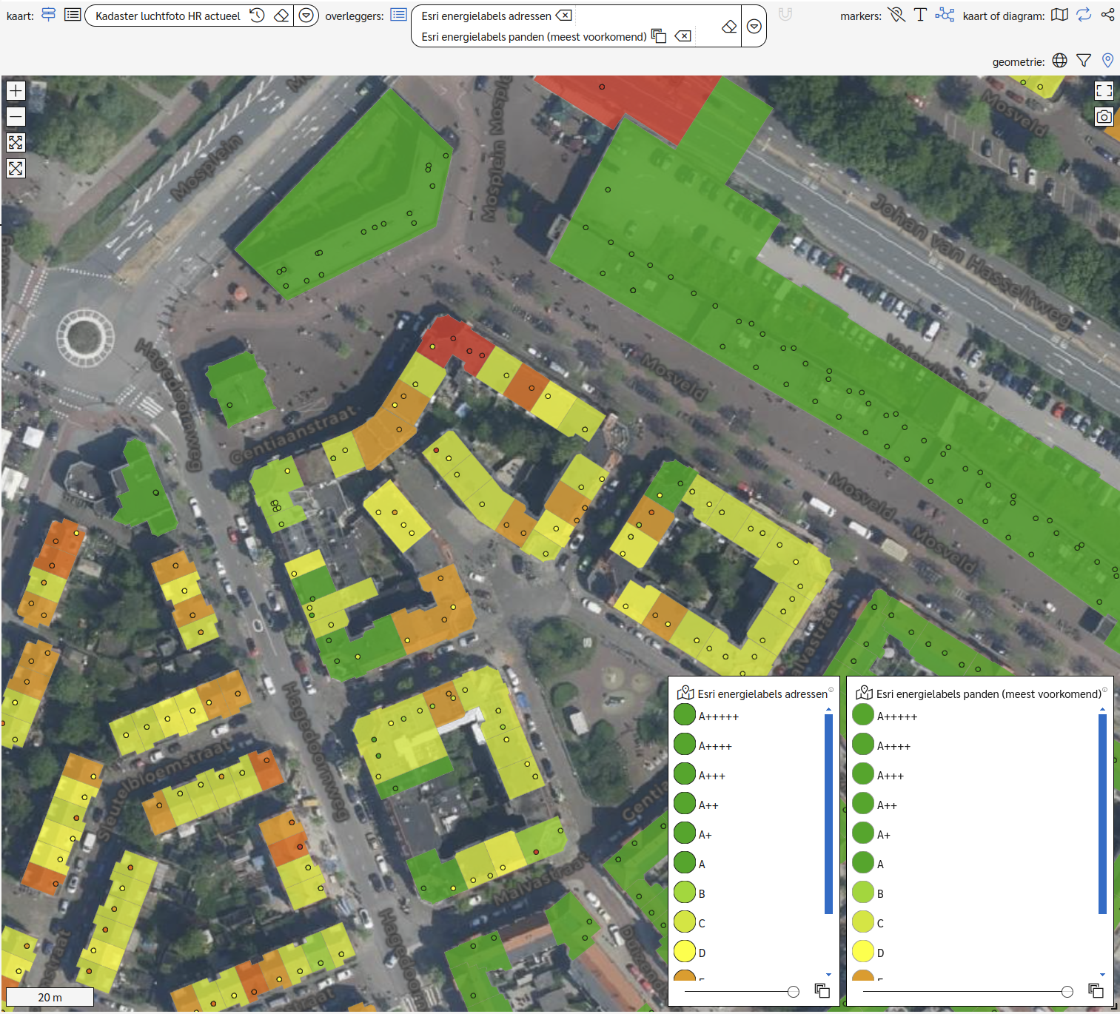Expand the overlays dropdown arrow

pos(754,27)
